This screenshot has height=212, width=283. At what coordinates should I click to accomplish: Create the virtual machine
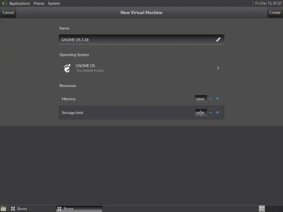275,12
